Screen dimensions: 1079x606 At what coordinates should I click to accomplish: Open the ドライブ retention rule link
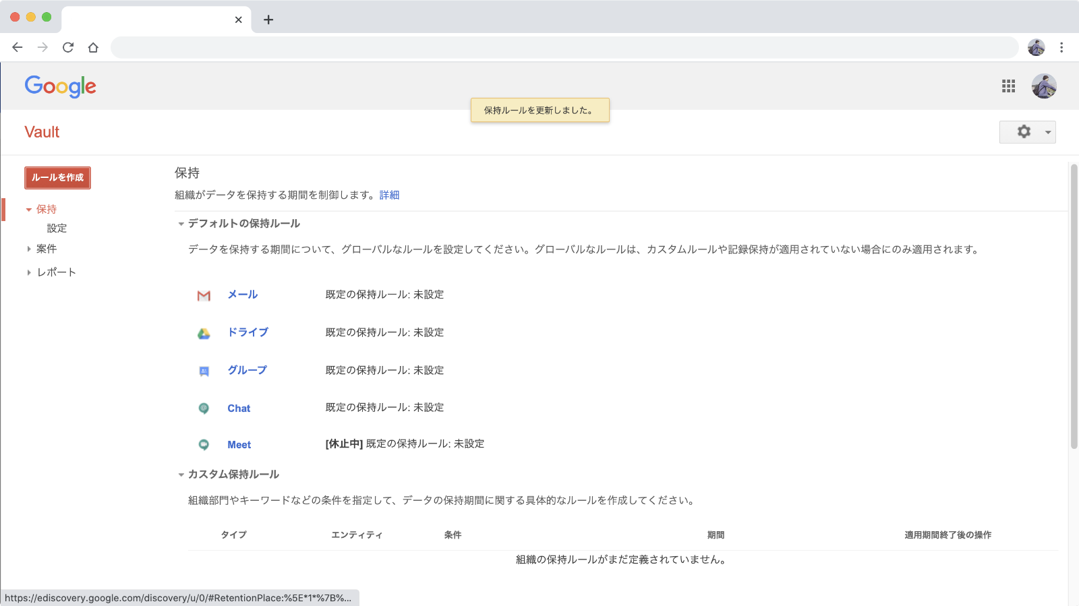[x=247, y=332]
